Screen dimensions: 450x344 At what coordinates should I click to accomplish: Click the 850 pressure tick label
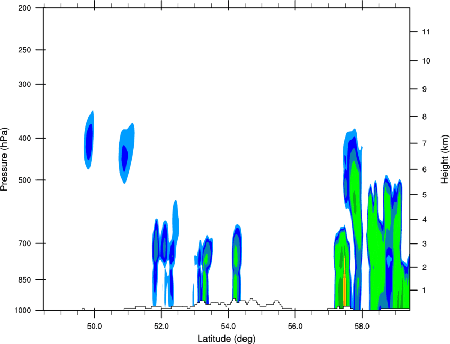[25, 280]
